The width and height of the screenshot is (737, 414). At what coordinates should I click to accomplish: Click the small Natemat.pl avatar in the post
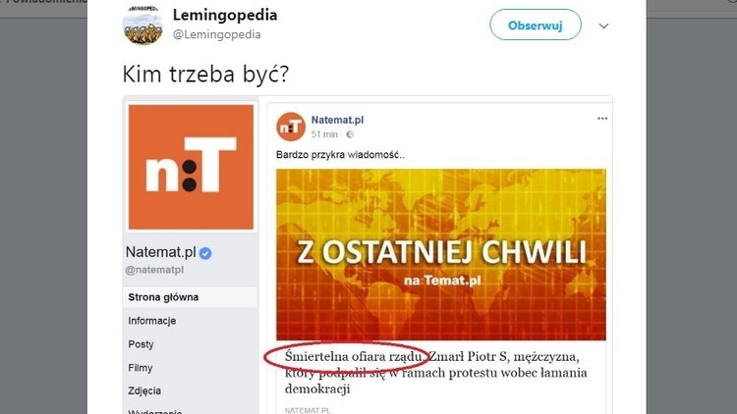tap(290, 127)
